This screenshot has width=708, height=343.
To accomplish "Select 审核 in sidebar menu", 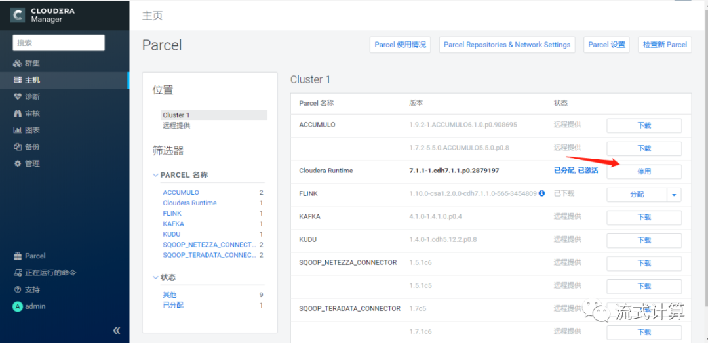I will [33, 113].
